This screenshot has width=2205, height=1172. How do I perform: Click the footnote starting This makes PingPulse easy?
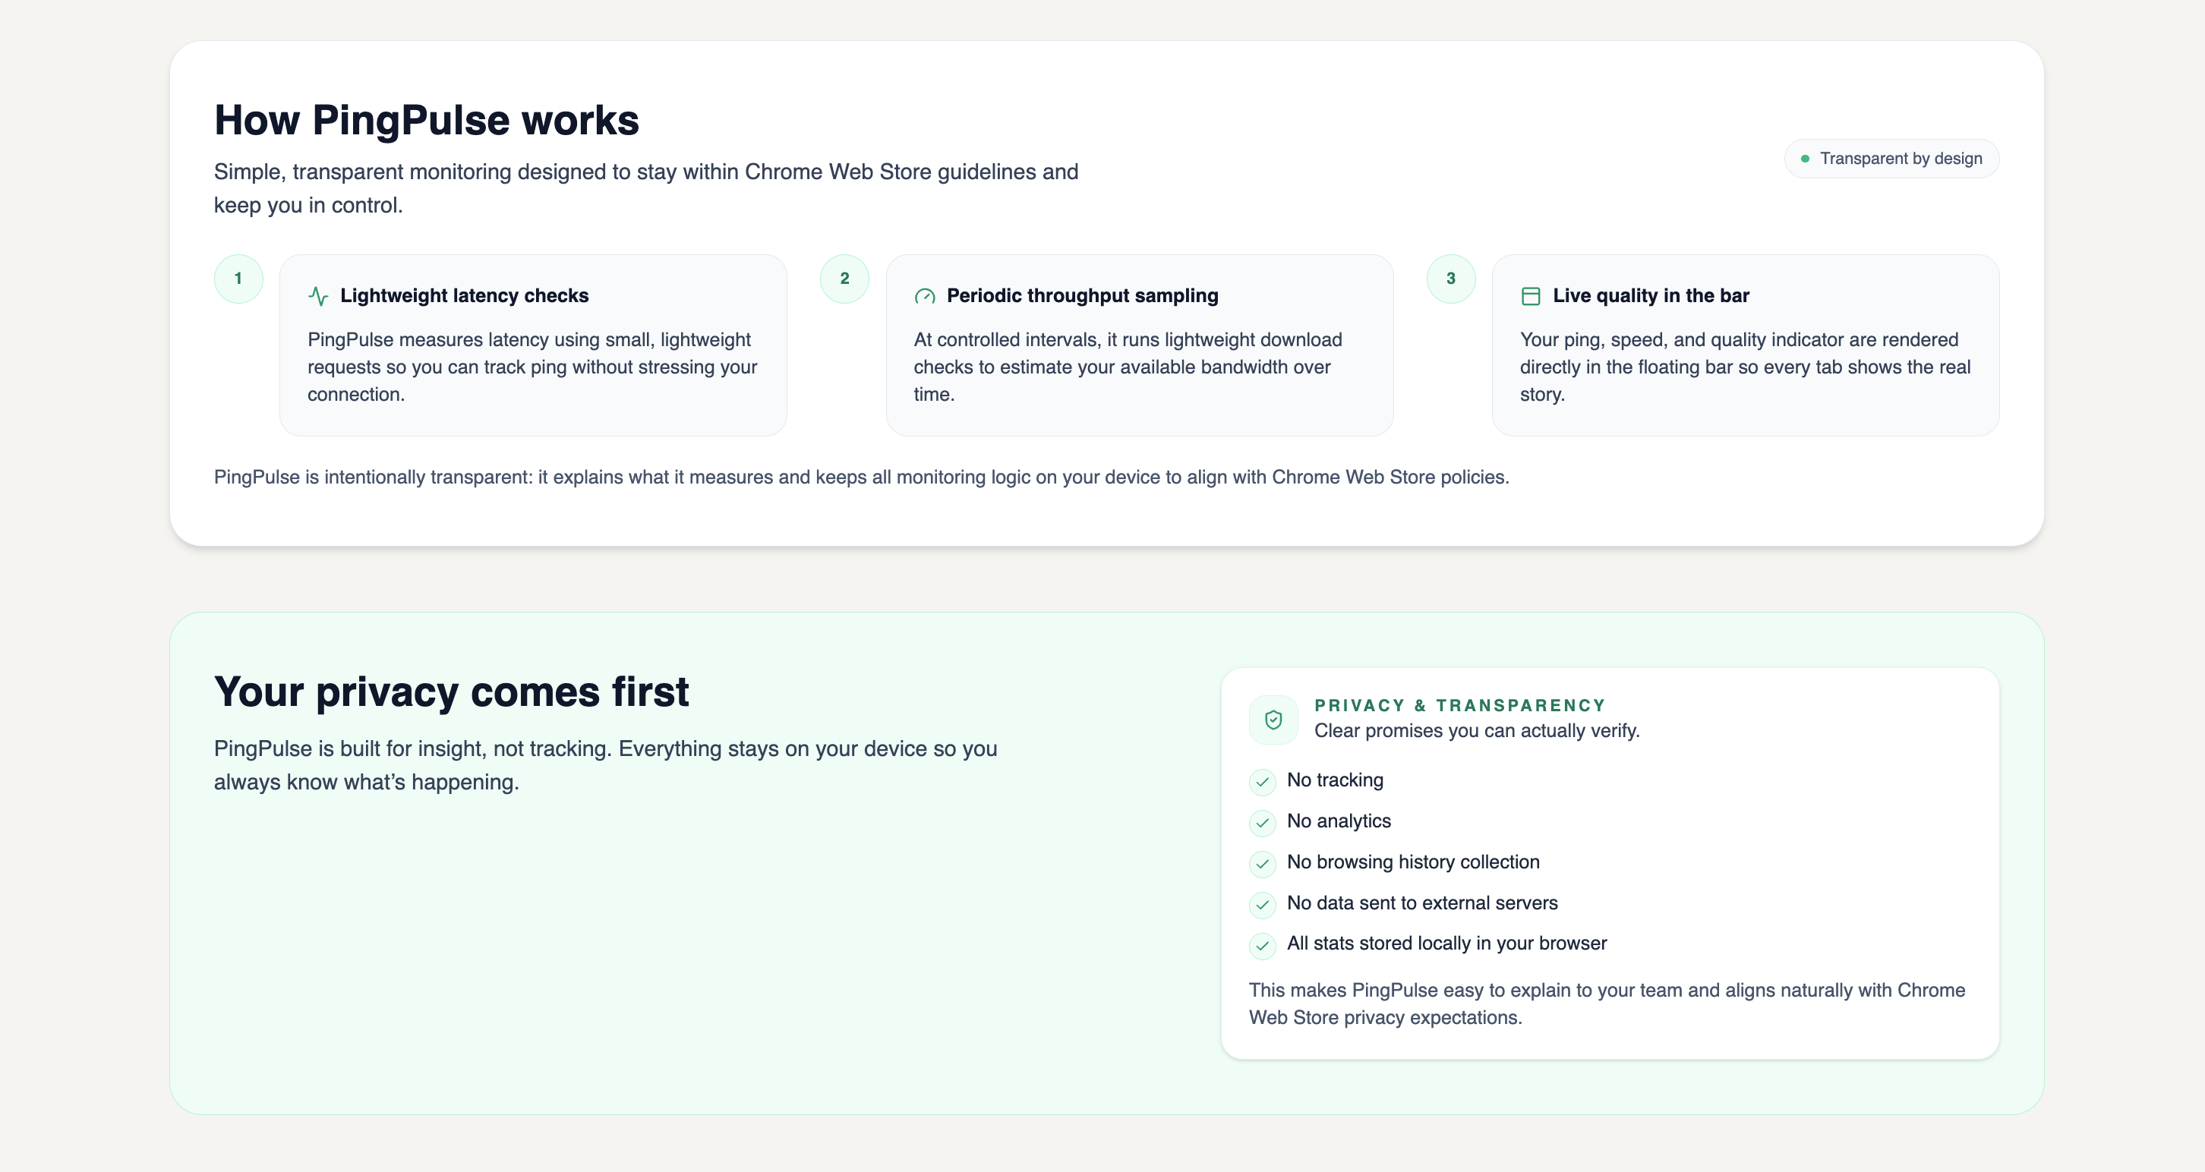pyautogui.click(x=1607, y=1003)
